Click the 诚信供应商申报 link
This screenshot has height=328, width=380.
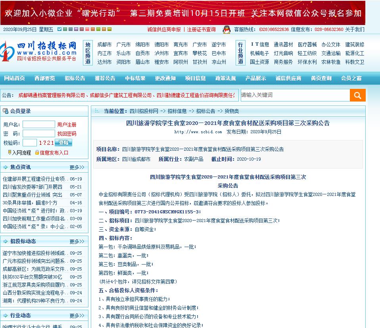[x=164, y=30]
